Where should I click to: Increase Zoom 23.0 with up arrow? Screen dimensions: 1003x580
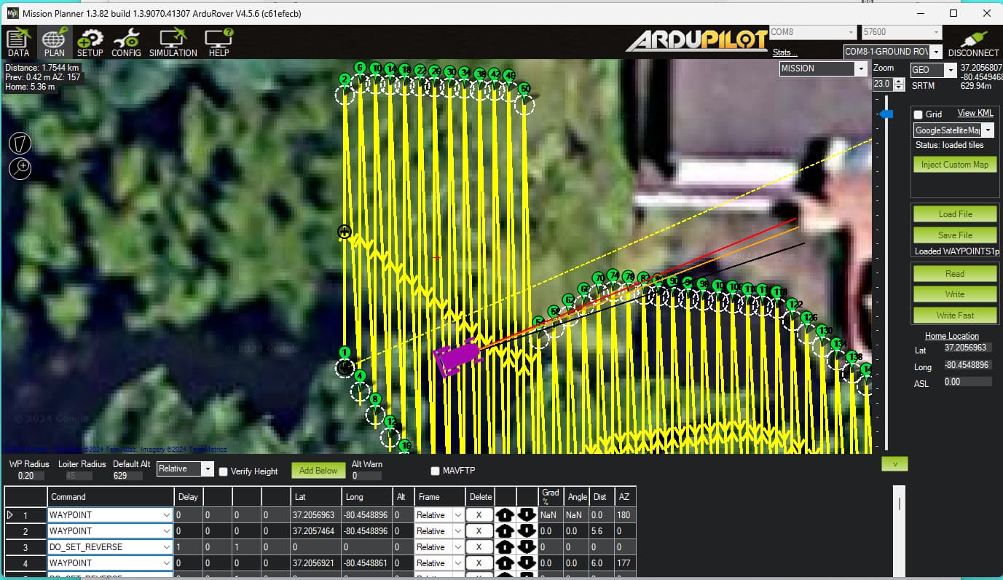[899, 81]
